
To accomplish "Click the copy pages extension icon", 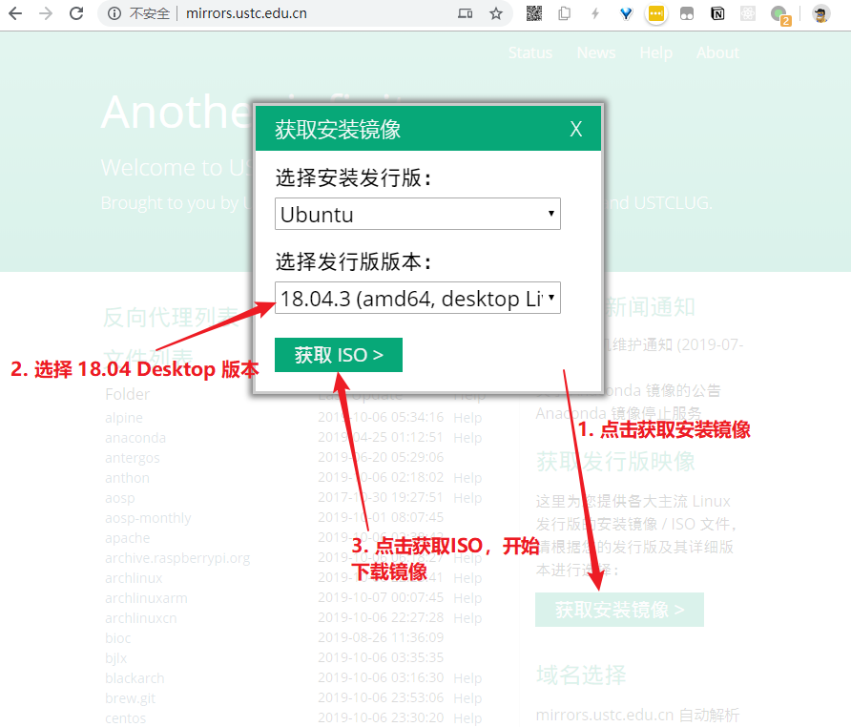I will click(x=565, y=13).
